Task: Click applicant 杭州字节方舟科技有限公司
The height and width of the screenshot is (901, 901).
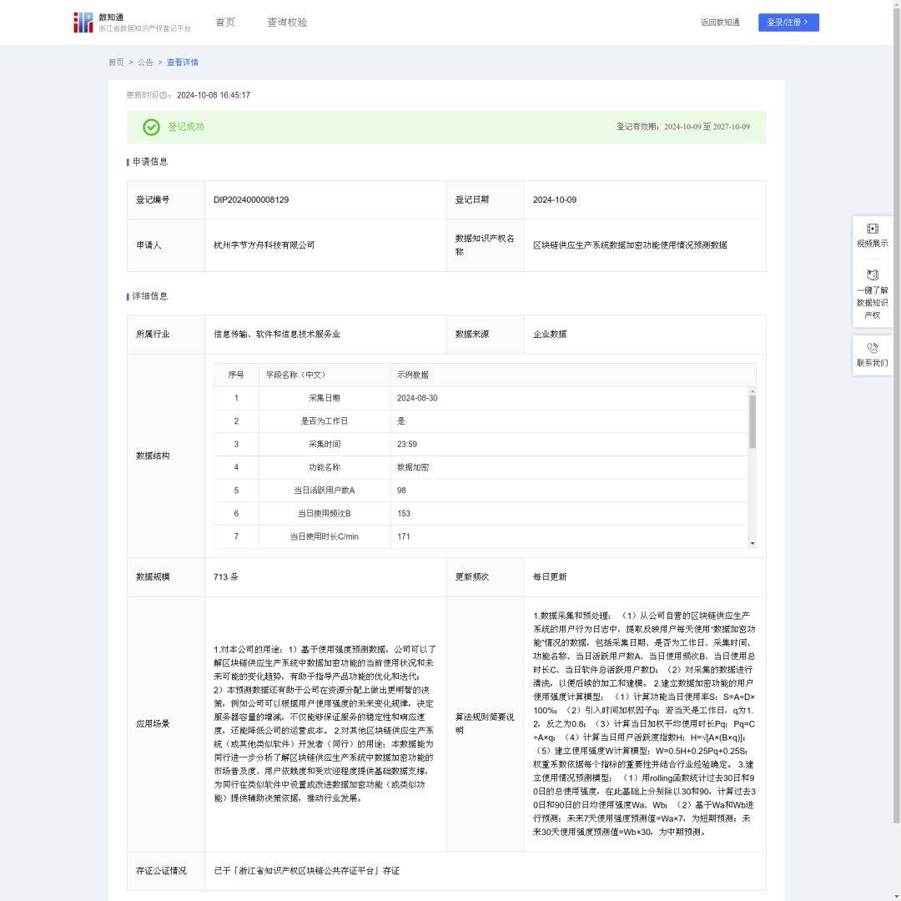Action: tap(264, 244)
